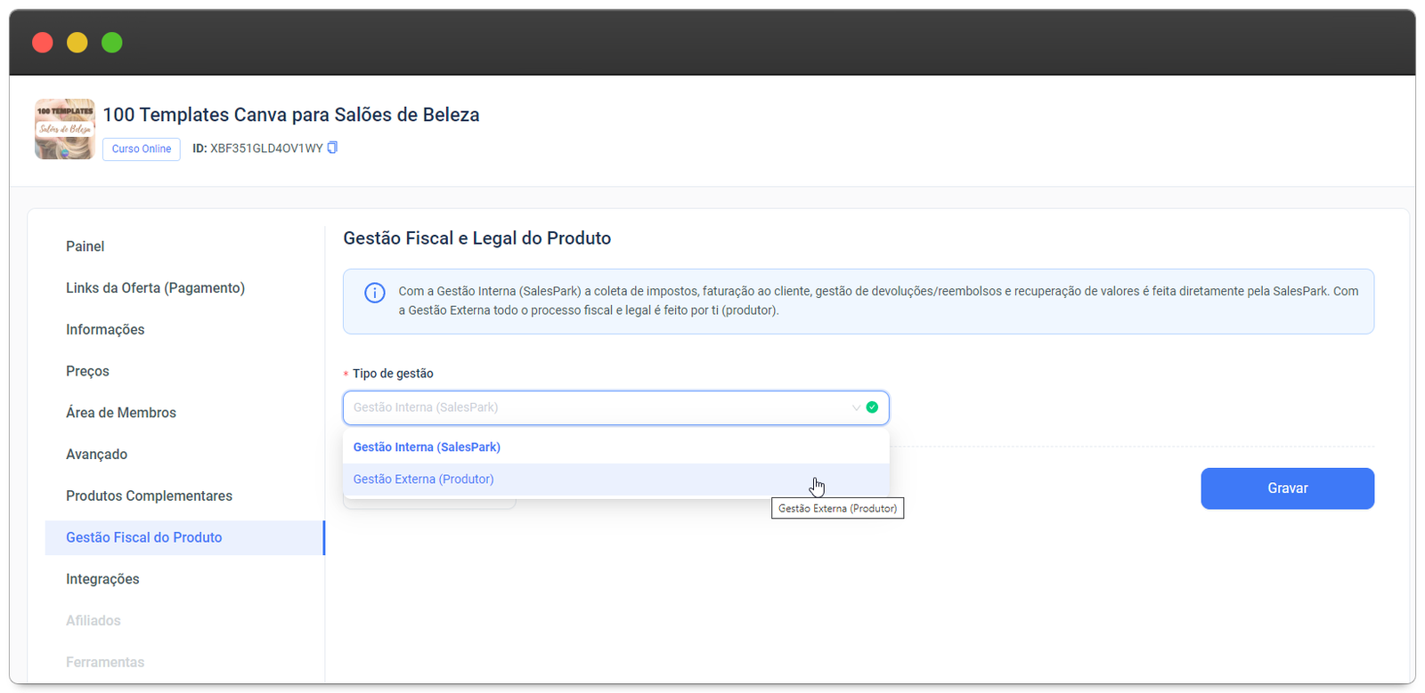The width and height of the screenshot is (1425, 693).
Task: Go to Links da Oferta (Pagamento)
Action: (x=155, y=288)
